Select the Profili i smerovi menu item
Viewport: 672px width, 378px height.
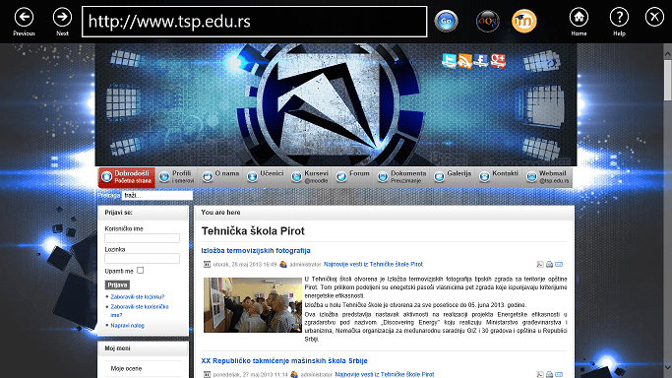point(177,176)
